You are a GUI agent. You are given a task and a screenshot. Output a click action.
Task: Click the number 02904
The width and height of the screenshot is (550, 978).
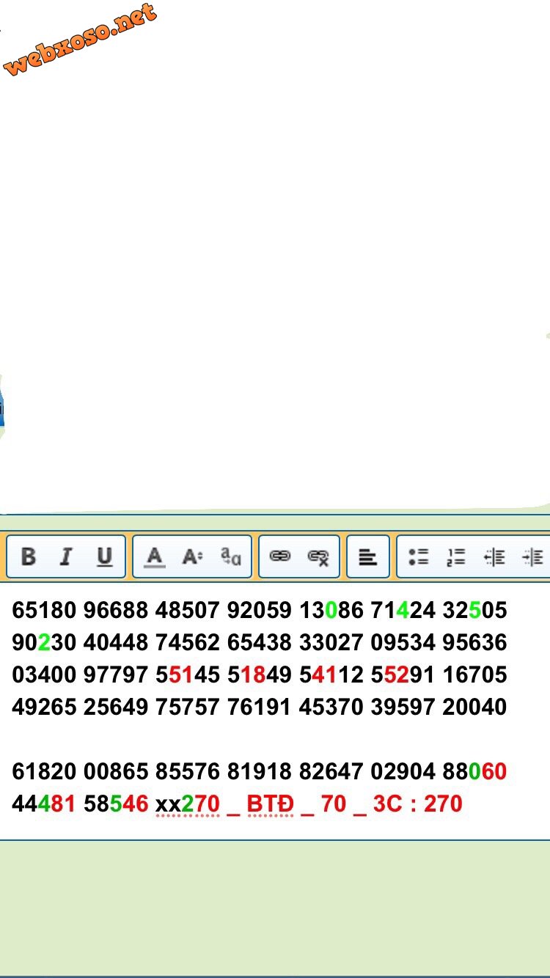pyautogui.click(x=403, y=771)
